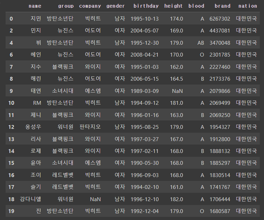
Task: Click the height value 164.5
Action: [x=177, y=79]
